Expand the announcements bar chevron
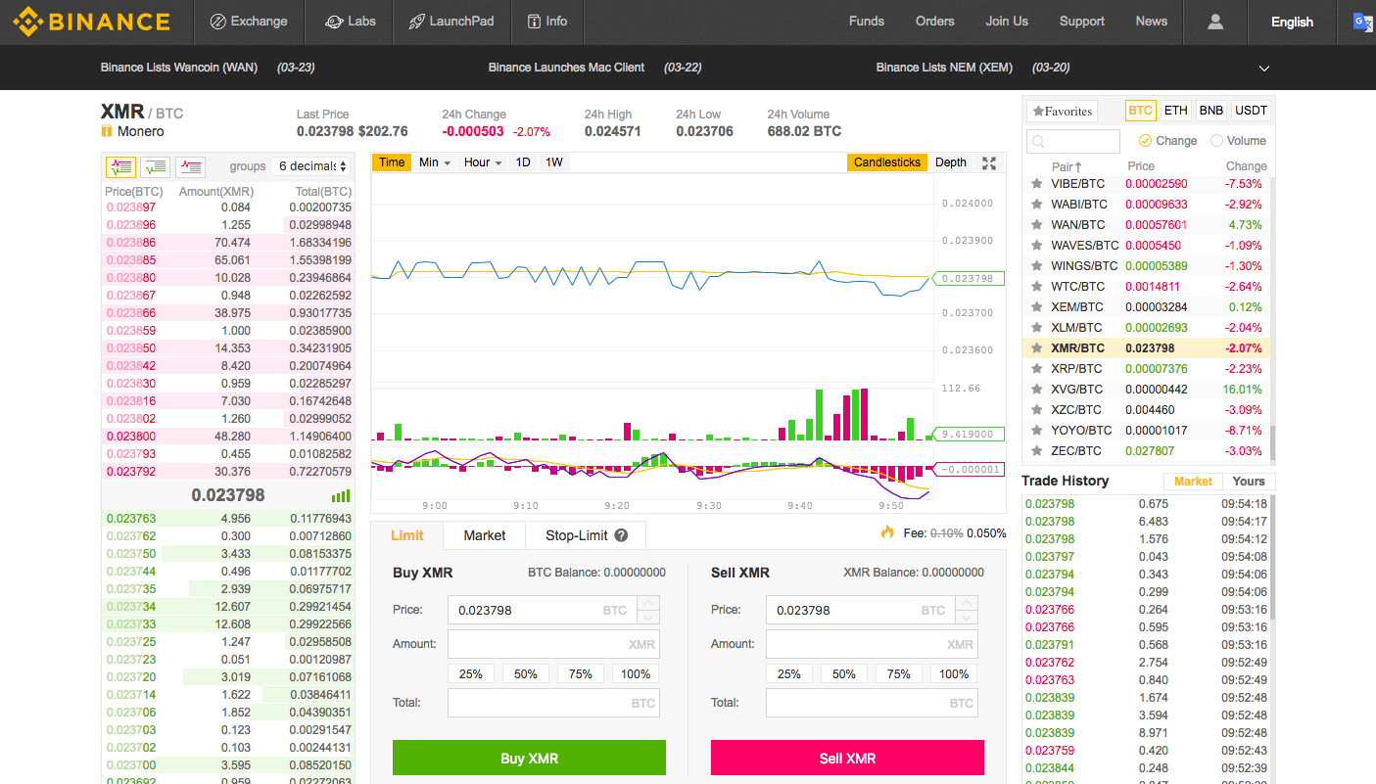This screenshot has width=1376, height=784. click(x=1264, y=69)
